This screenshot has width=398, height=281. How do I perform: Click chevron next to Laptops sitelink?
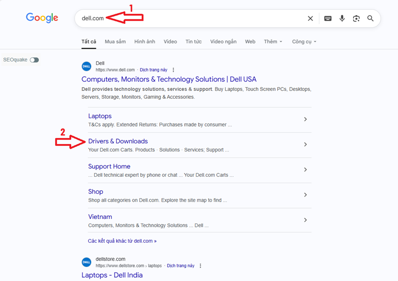[305, 119]
